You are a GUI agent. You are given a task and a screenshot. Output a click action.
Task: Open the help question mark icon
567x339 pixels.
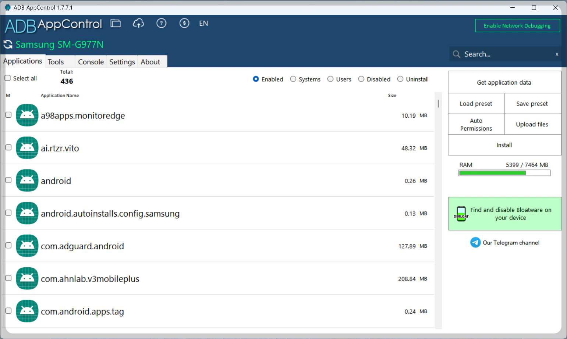point(161,24)
